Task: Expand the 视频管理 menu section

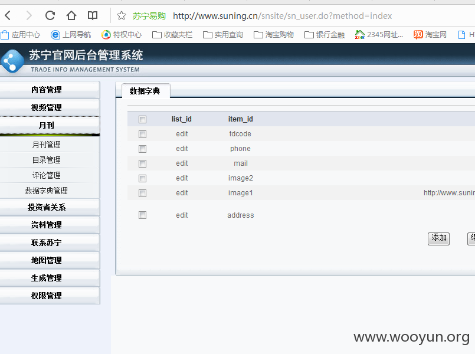Action: pyautogui.click(x=50, y=107)
